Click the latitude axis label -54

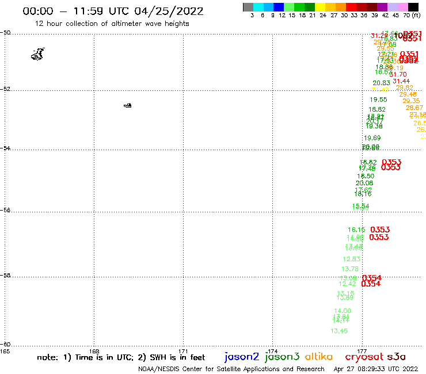[5, 148]
